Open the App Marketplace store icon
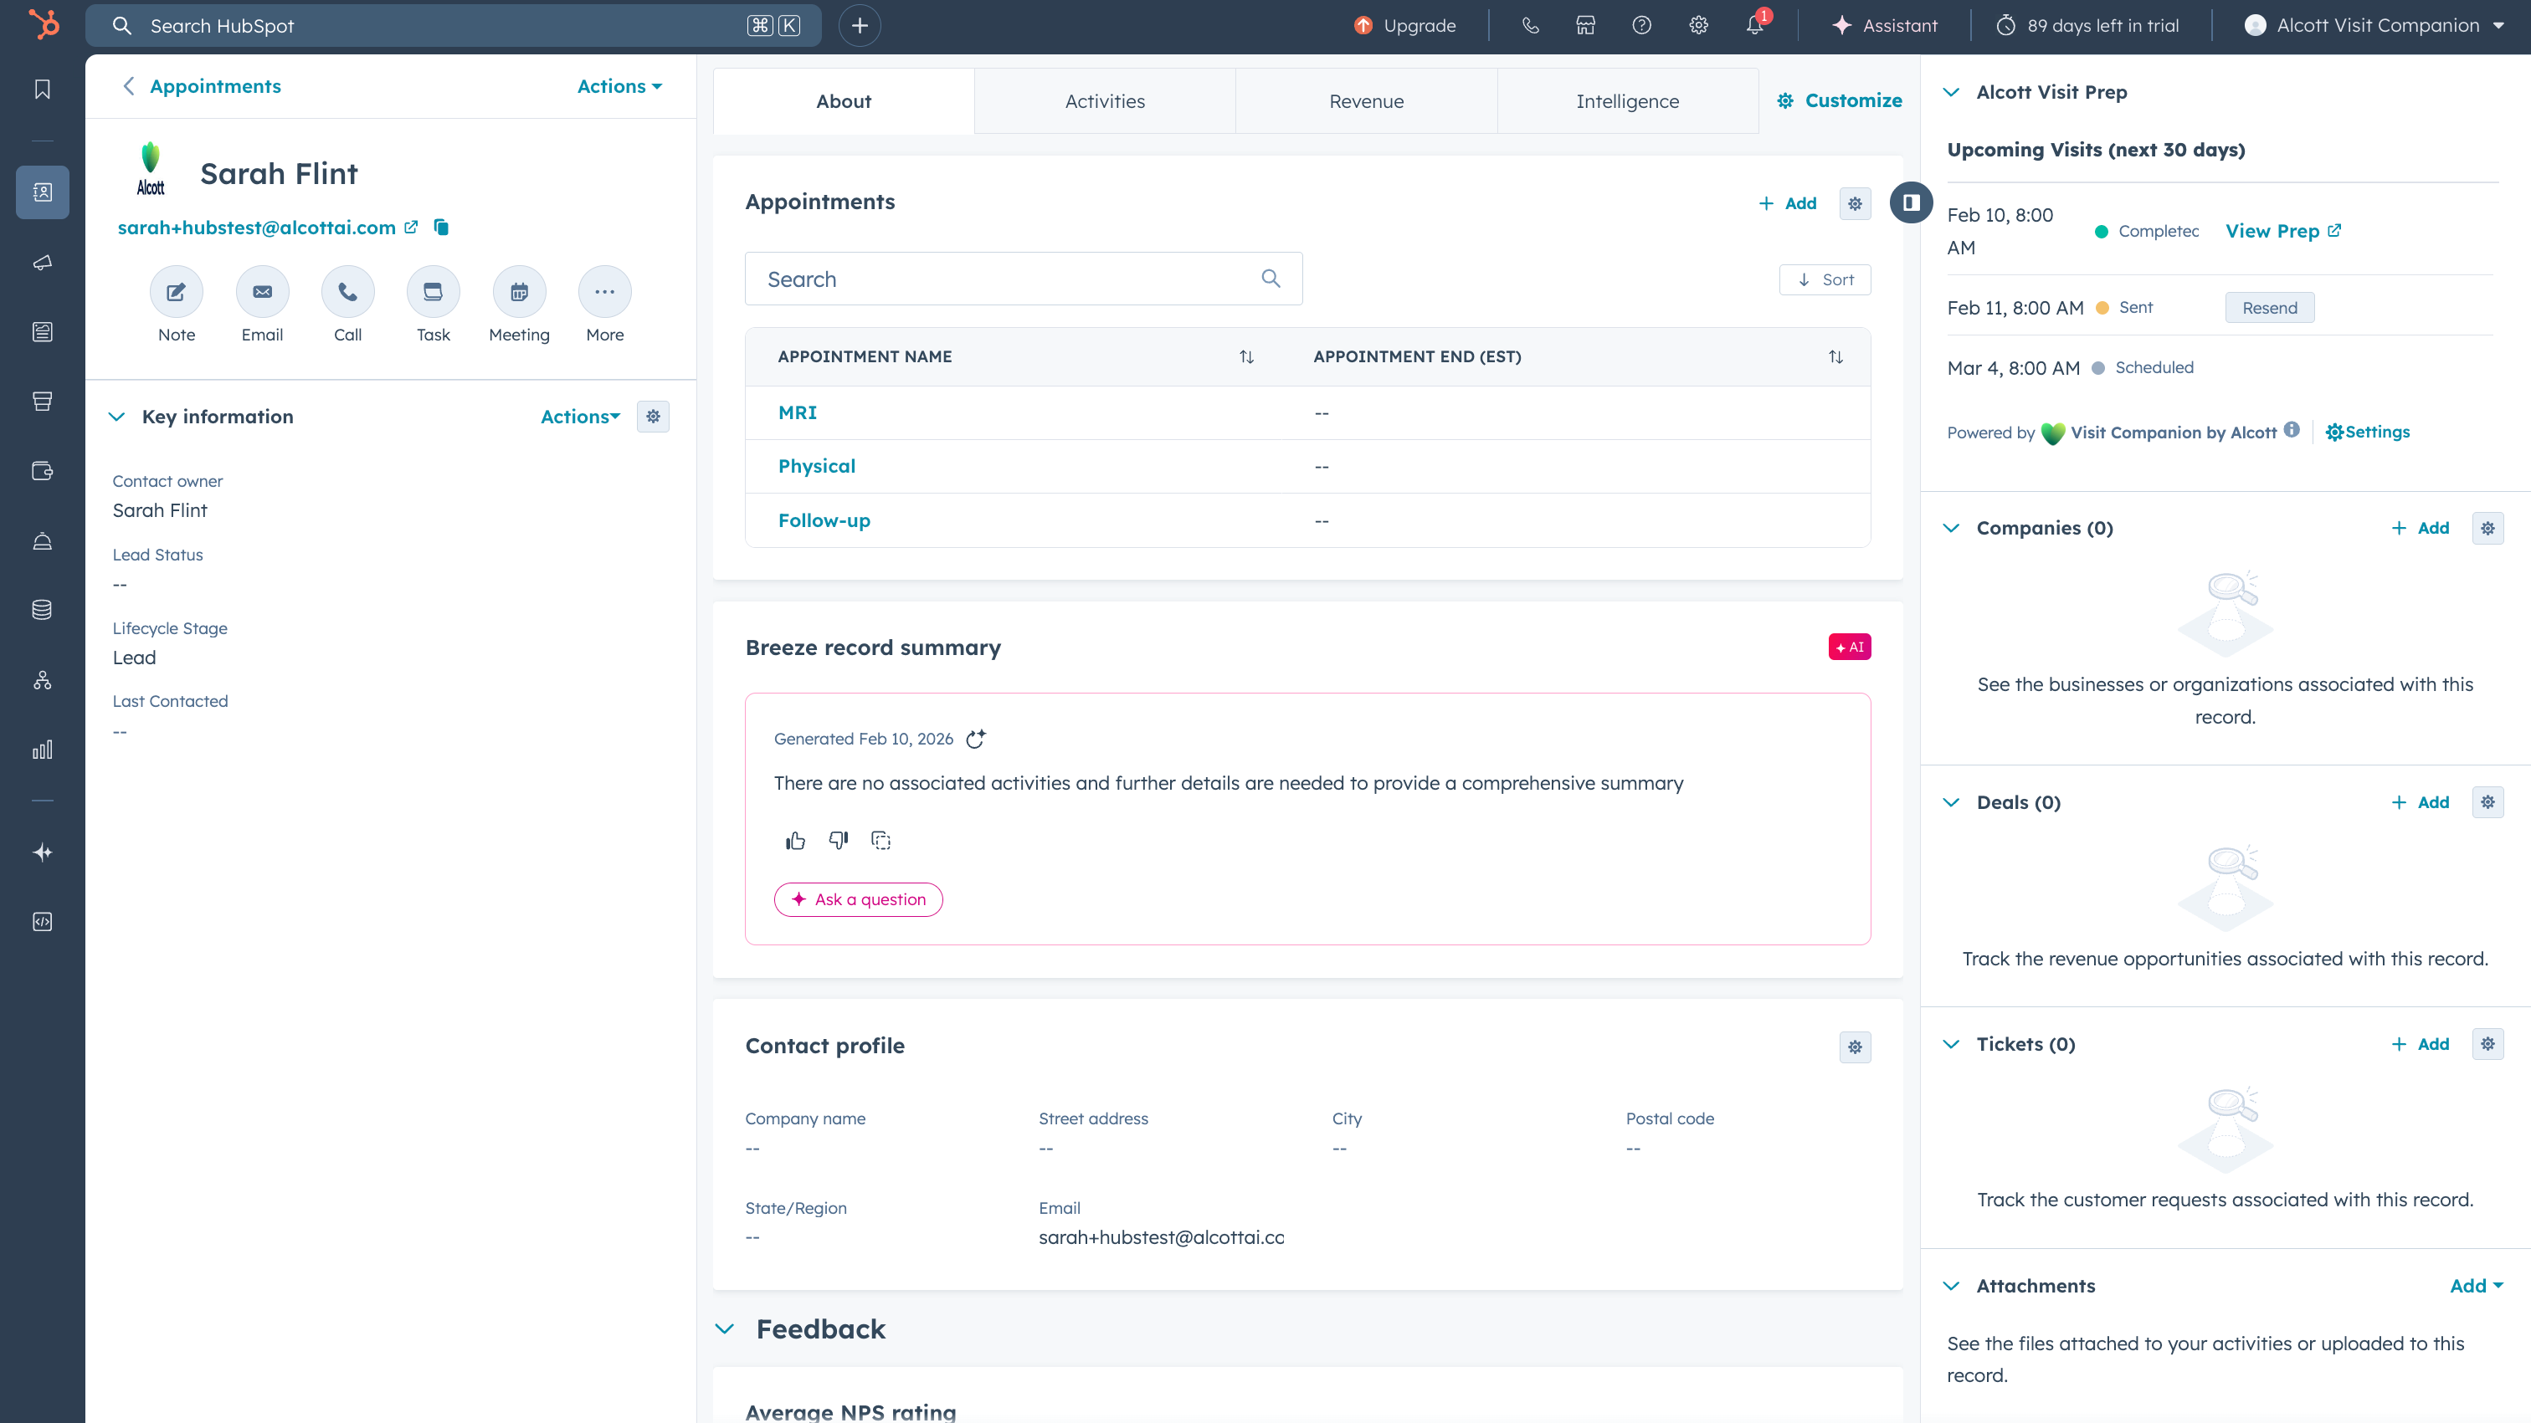 click(1585, 26)
